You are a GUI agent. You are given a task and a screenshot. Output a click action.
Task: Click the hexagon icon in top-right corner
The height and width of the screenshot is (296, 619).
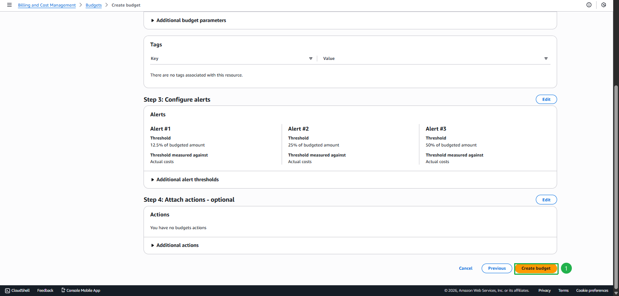604,5
